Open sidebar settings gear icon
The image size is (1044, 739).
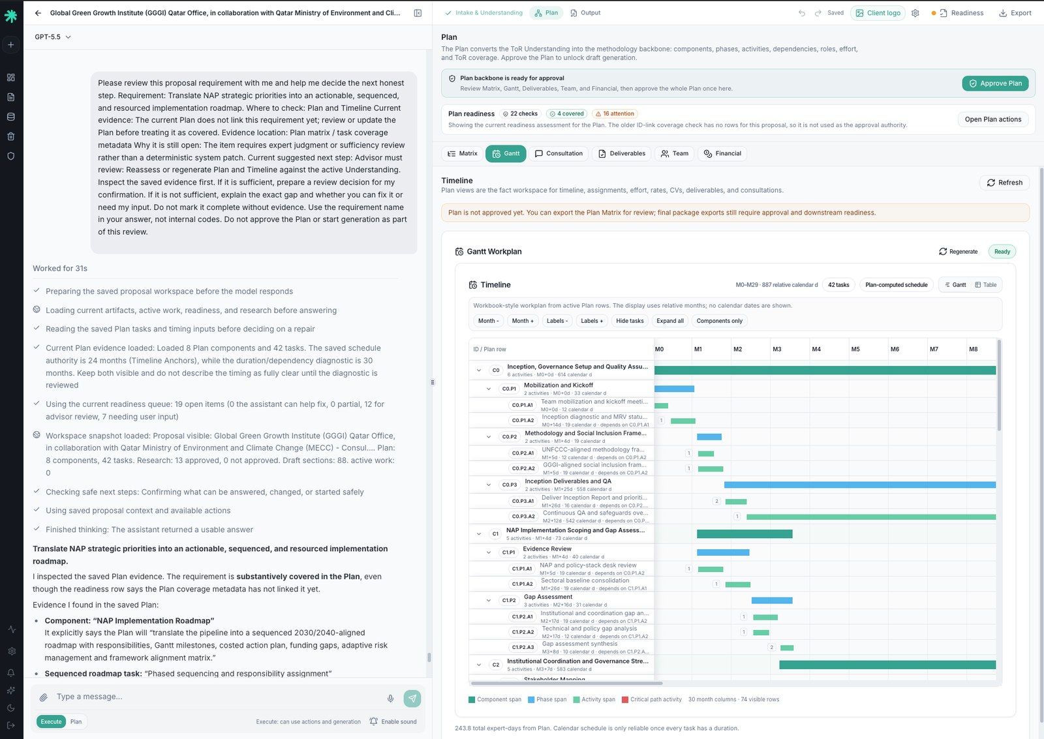click(x=11, y=651)
